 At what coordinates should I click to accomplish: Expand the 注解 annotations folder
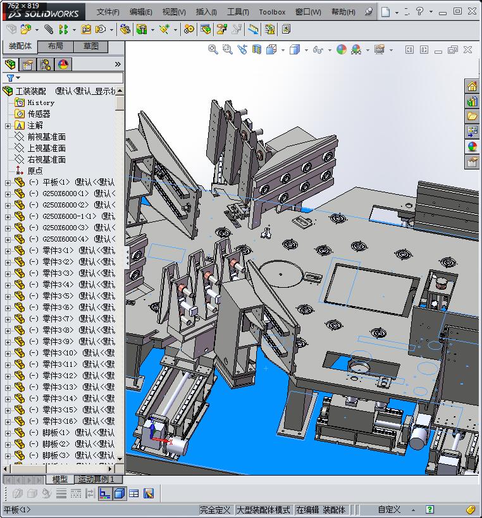(8, 125)
